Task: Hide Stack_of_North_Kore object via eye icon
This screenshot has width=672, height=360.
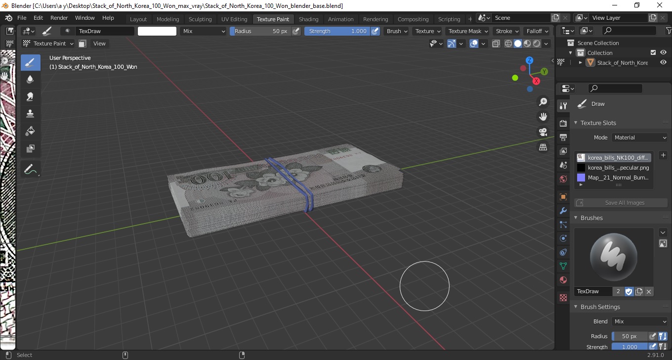Action: click(x=664, y=63)
